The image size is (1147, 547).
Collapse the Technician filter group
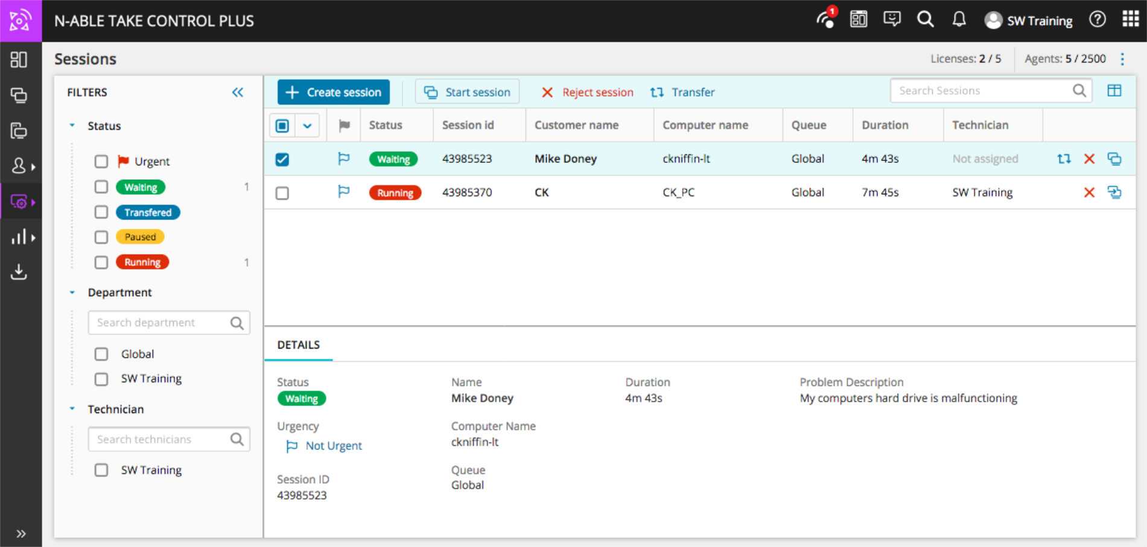click(x=72, y=409)
